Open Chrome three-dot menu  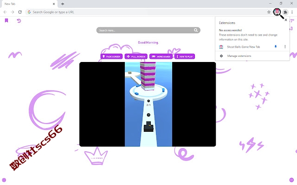click(292, 12)
